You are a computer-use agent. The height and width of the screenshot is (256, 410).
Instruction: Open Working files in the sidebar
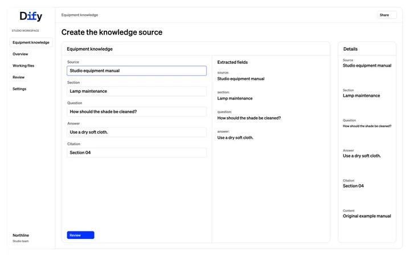tap(23, 65)
